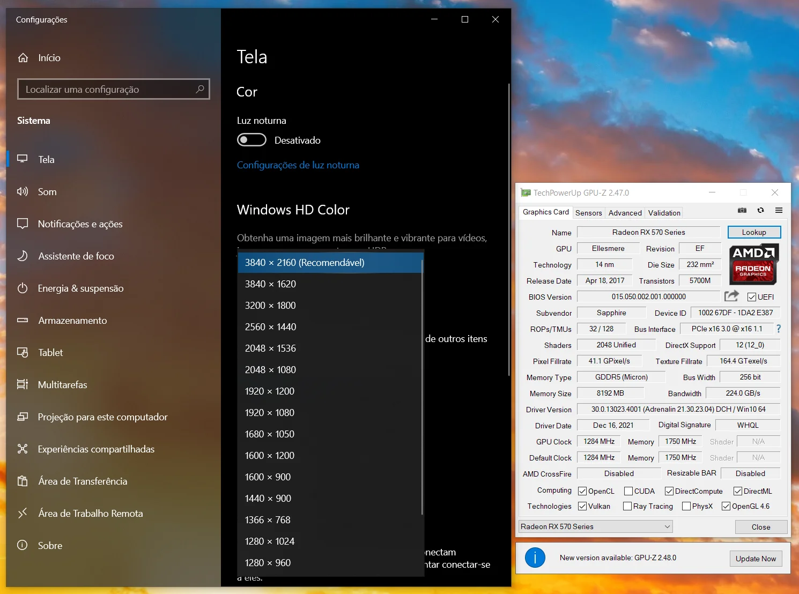The width and height of the screenshot is (799, 594).
Task: Click the Início home icon in Settings
Action: pyautogui.click(x=23, y=57)
